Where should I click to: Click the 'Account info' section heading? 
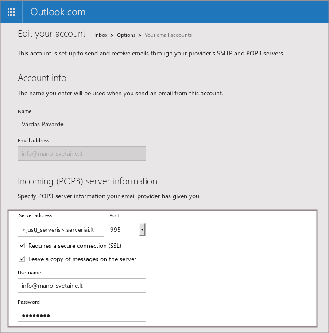42,78
